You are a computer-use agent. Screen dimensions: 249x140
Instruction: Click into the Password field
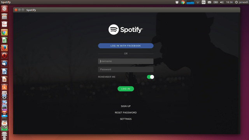126,69
